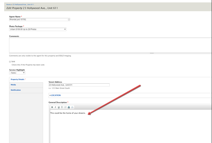212x143 pixels.
Task: Toggle bold formatting in description editor
Action: (x=52, y=107)
